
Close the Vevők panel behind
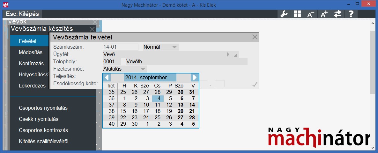click(95, 22)
